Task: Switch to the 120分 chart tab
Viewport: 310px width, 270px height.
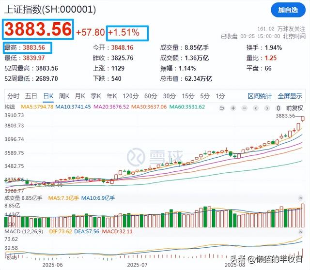Action: 130,96
